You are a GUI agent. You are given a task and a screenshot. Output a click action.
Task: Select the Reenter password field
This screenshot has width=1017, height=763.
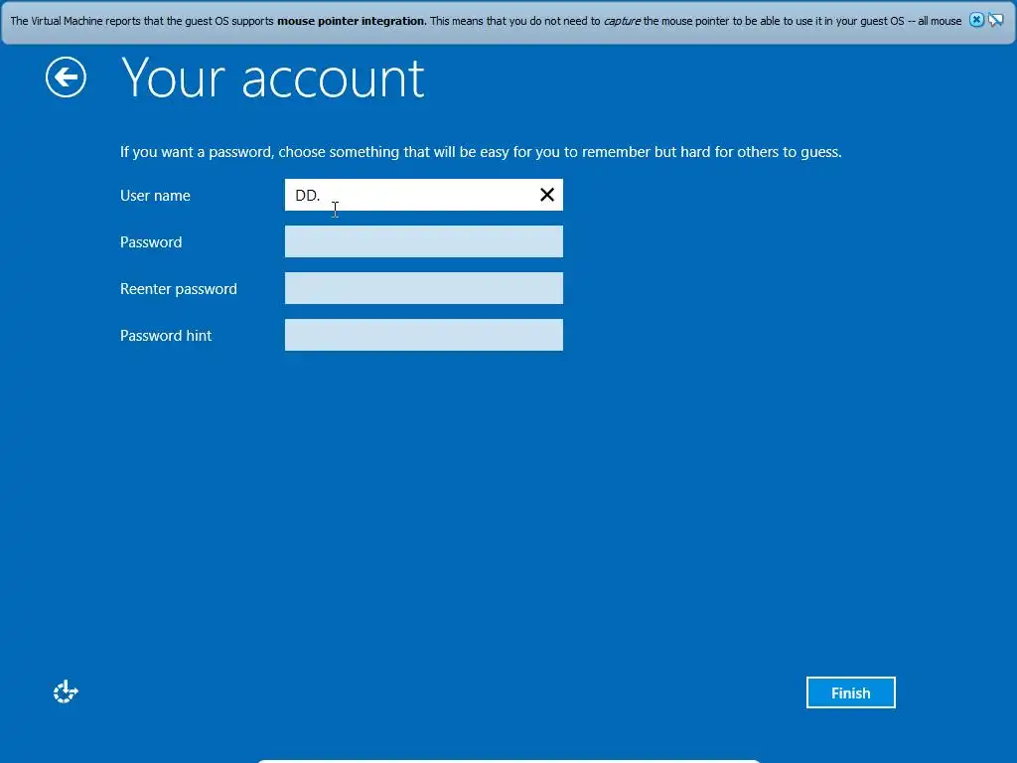coord(423,288)
